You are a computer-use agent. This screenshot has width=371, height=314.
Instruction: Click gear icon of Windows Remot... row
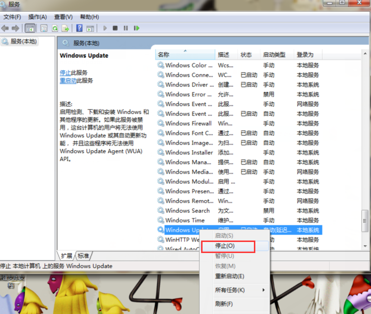[161, 201]
